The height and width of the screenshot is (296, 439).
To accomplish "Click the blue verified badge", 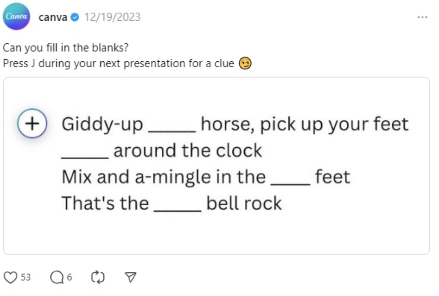I will tap(75, 17).
